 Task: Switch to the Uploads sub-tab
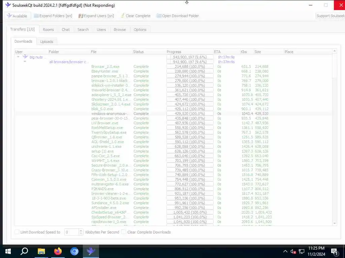point(46,41)
